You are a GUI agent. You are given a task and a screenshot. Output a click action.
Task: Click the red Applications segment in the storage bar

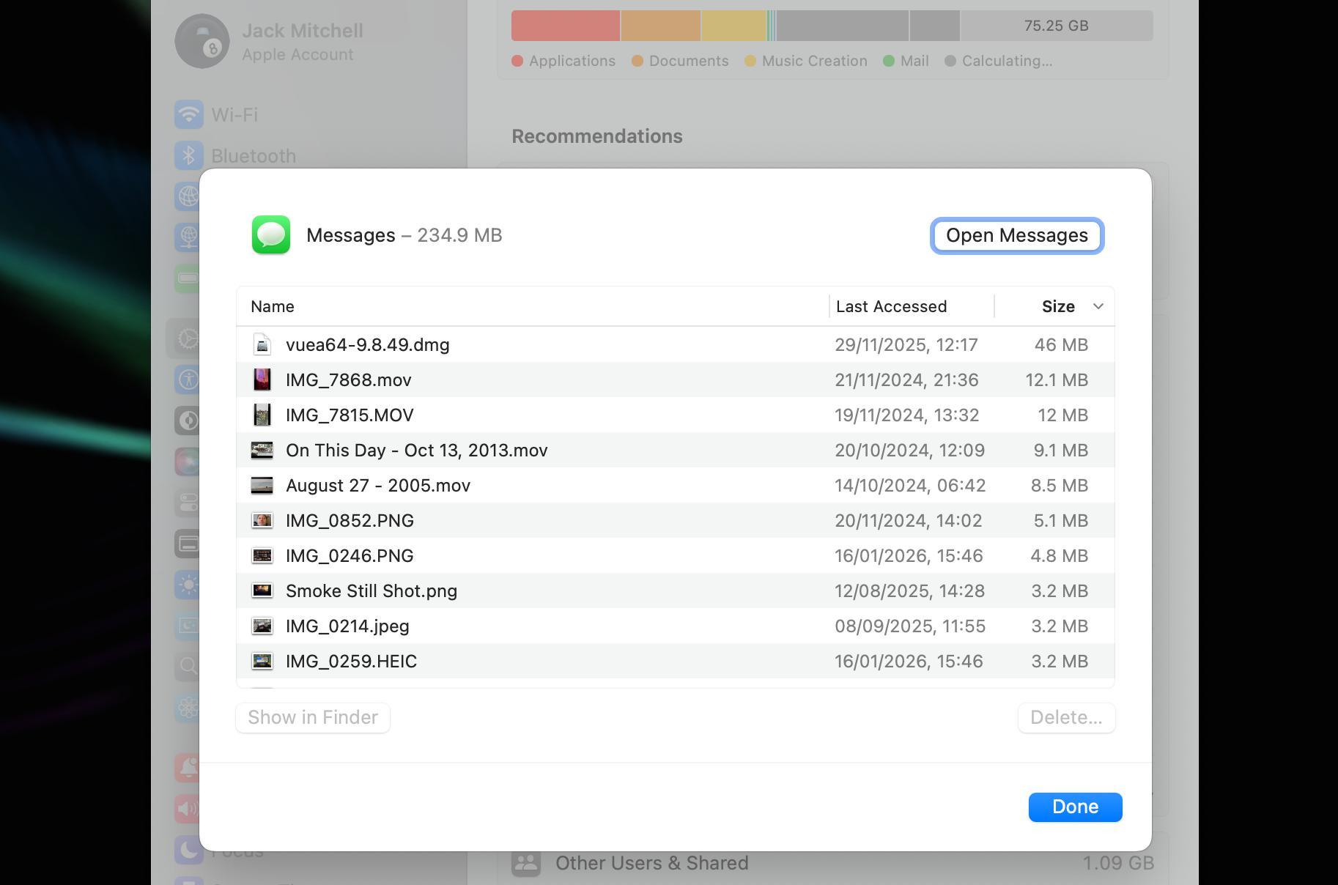566,26
